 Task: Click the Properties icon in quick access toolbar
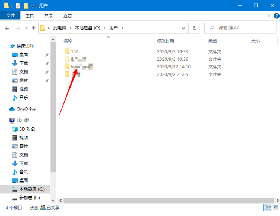pos(18,6)
